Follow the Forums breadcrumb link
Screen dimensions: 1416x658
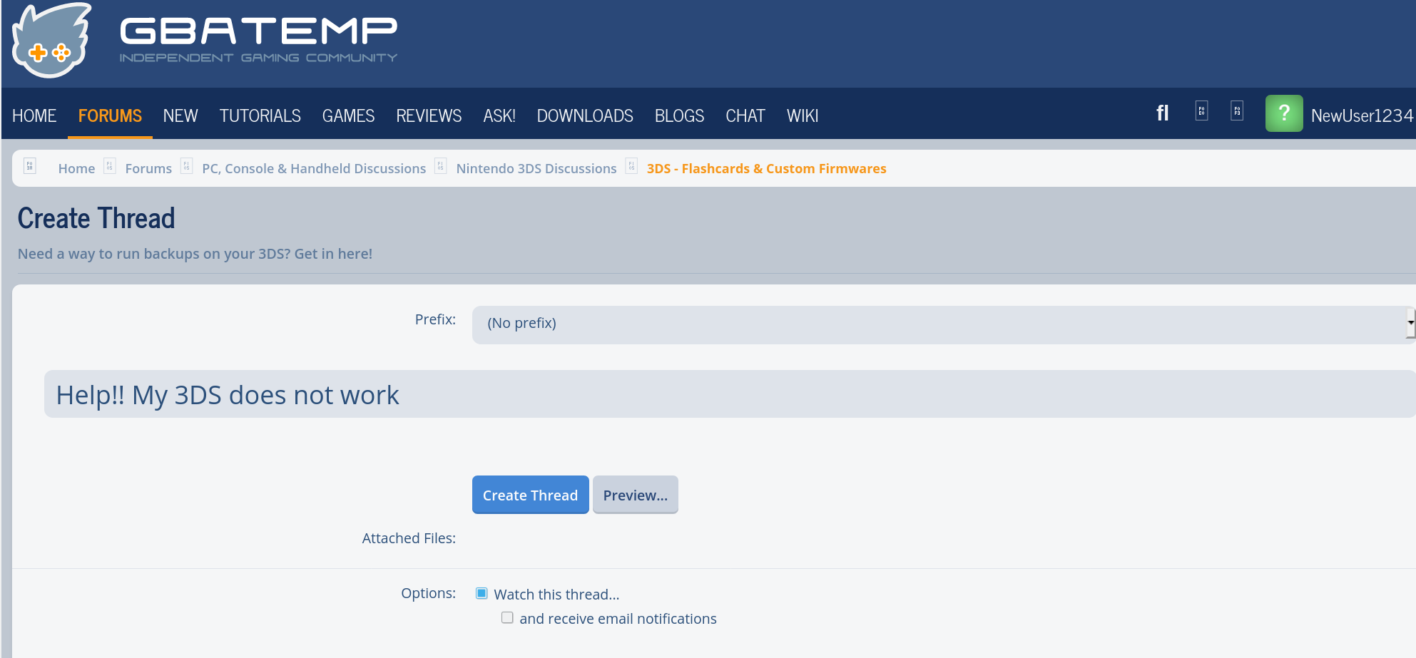[148, 168]
